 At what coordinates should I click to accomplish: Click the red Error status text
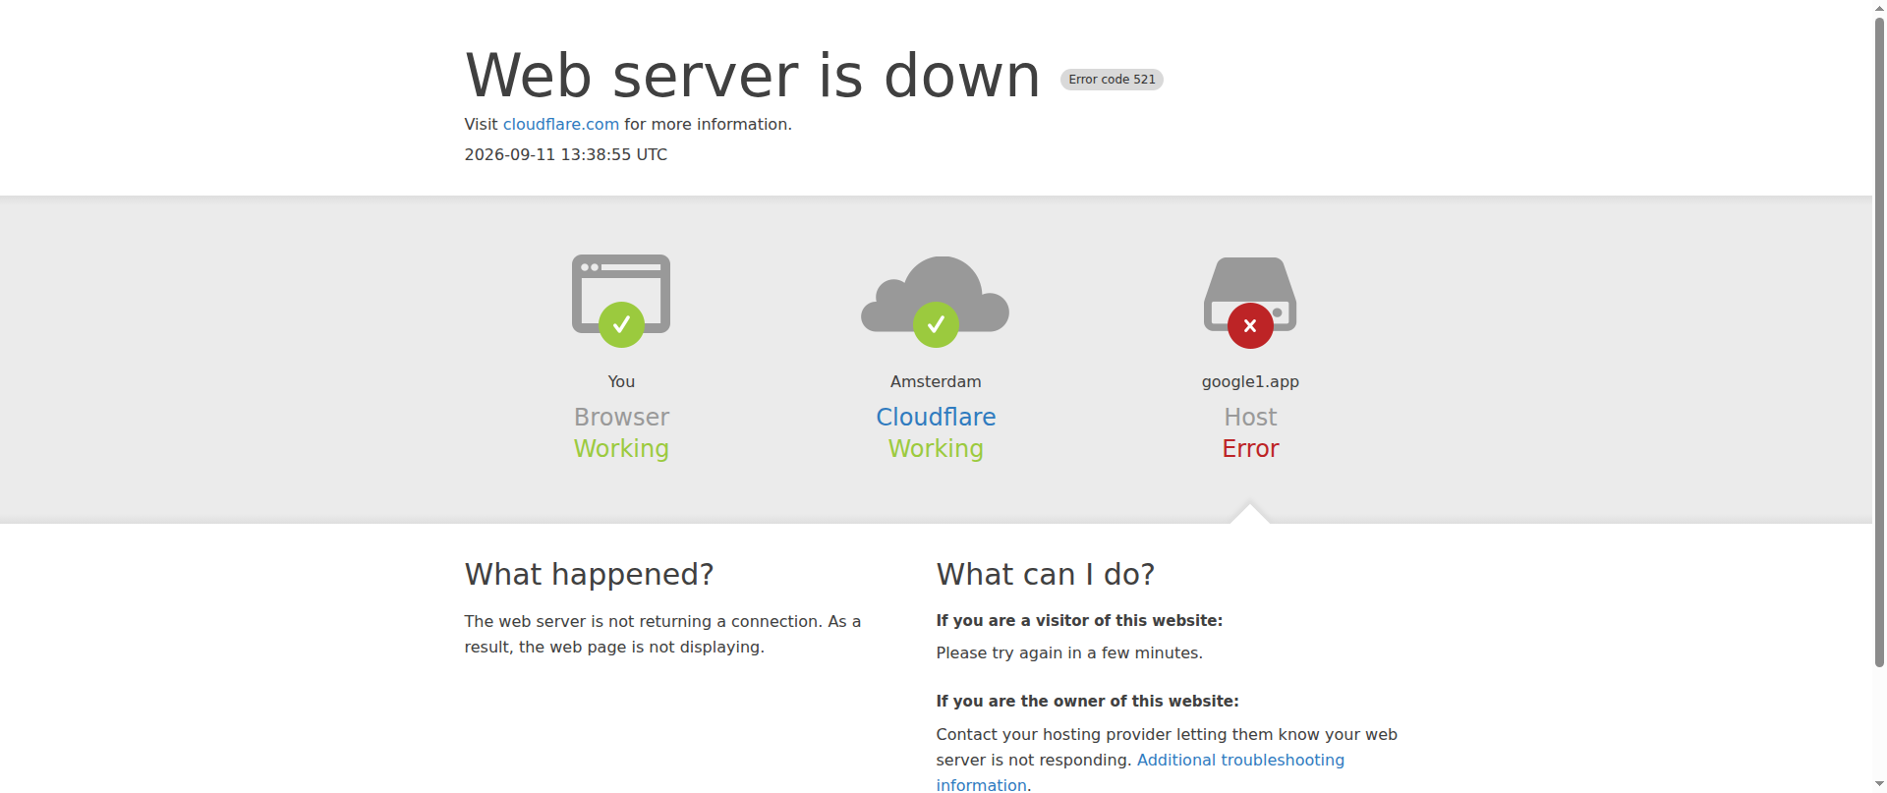[1250, 448]
